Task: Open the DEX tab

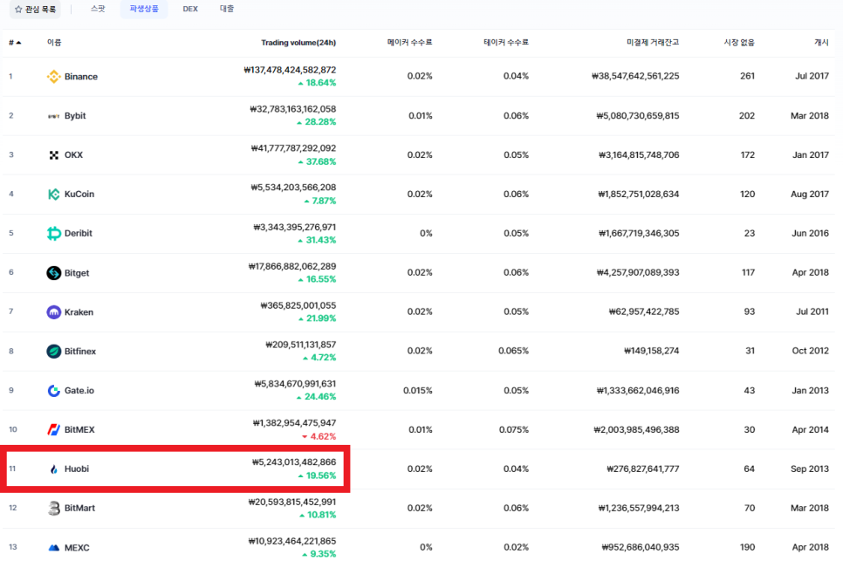Action: (x=189, y=10)
